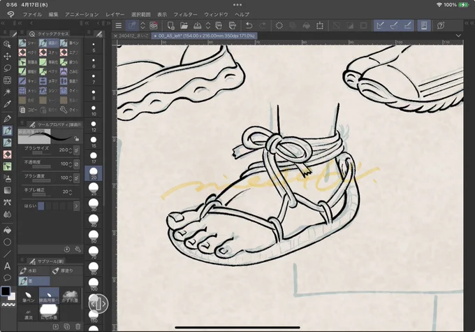Select the かすれ墨 sub tool

[x=70, y=296]
